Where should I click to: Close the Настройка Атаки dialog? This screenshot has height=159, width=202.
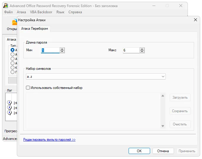pyautogui.click(x=196, y=20)
